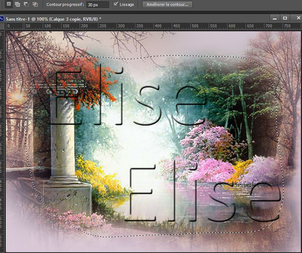The image size is (302, 253).
Task: Open Améliorer le contour dialog
Action: pos(167,5)
